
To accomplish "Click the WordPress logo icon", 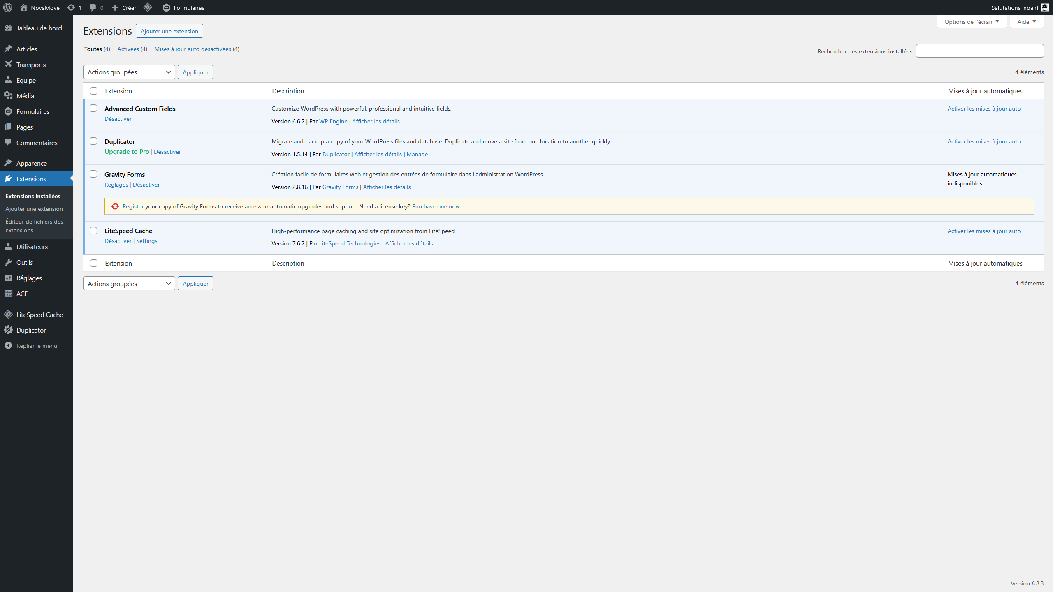I will (x=8, y=7).
